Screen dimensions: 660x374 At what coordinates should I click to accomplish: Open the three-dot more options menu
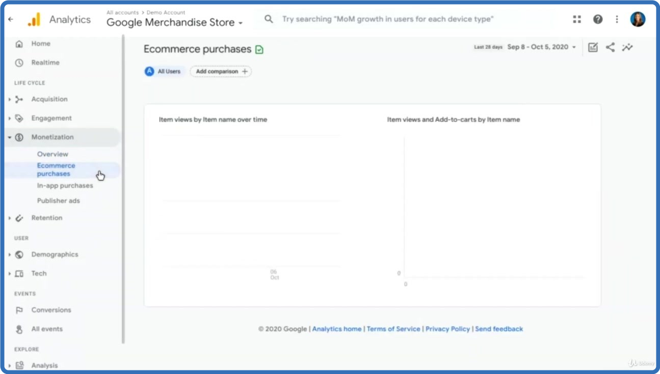617,19
